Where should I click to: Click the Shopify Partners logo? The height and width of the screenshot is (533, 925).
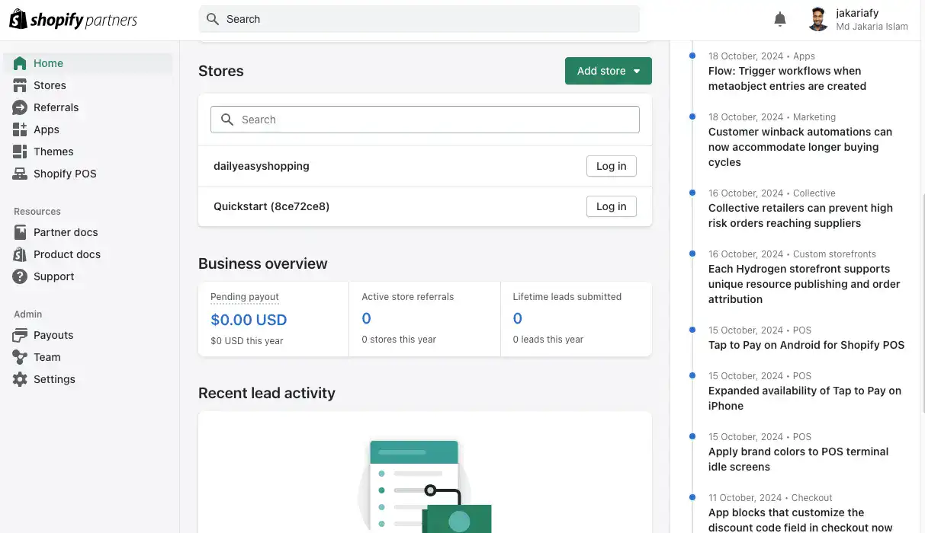point(73,20)
